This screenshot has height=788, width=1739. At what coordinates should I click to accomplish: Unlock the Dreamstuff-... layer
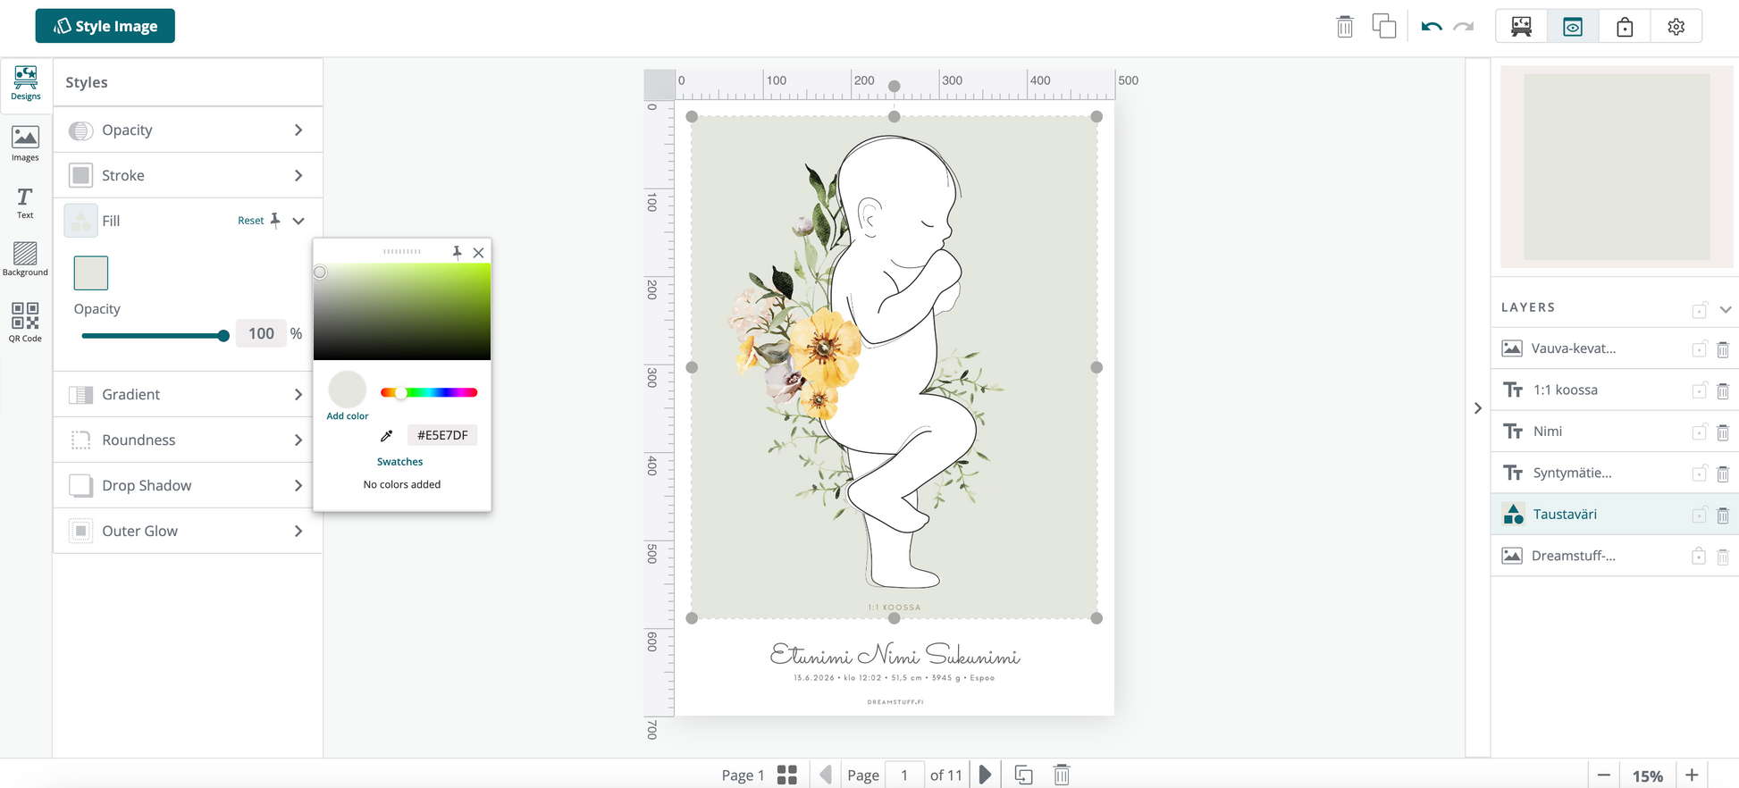[1698, 556]
